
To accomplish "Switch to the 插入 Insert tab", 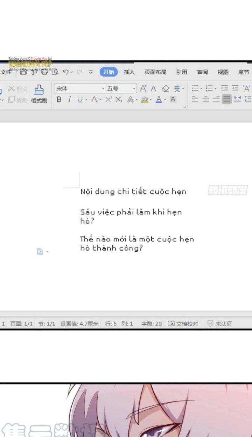I will click(129, 72).
